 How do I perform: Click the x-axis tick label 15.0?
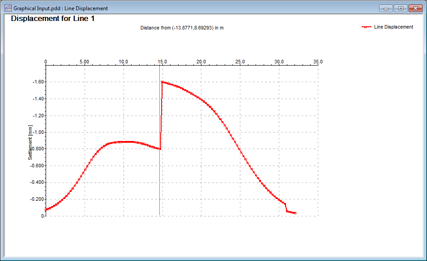[x=162, y=62]
